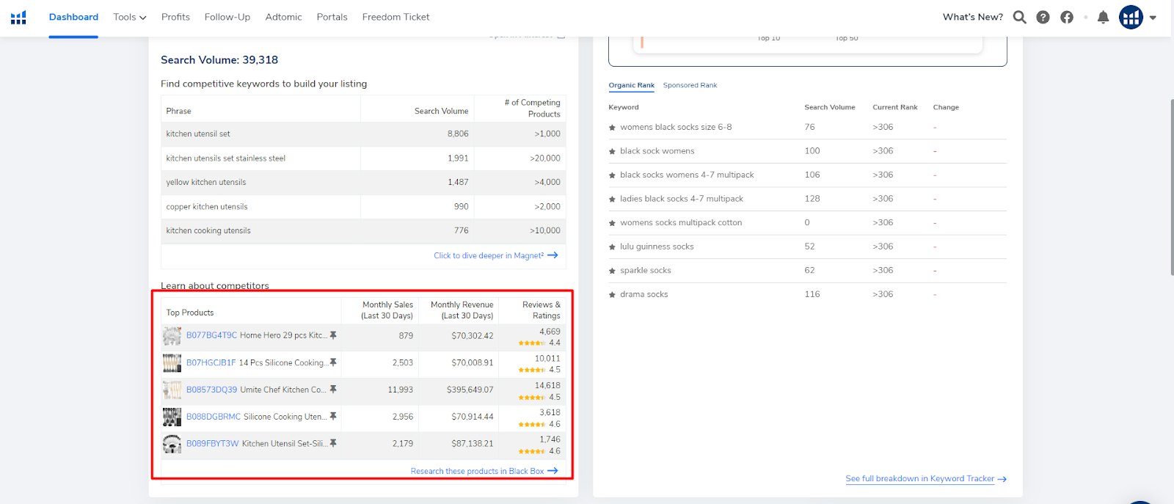The image size is (1174, 504).
Task: Select the copper kitchen utensils phrase
Action: click(207, 206)
